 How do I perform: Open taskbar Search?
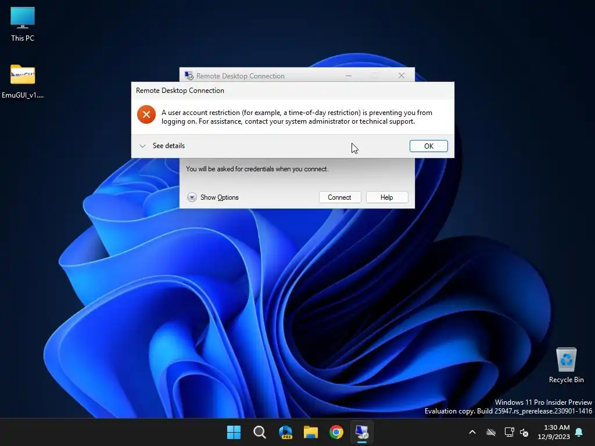point(260,432)
